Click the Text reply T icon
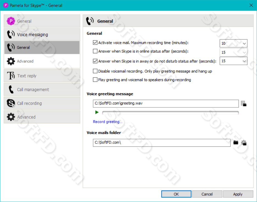257x202 pixels. tap(11, 76)
